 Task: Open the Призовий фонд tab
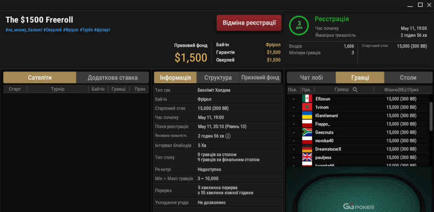point(260,78)
